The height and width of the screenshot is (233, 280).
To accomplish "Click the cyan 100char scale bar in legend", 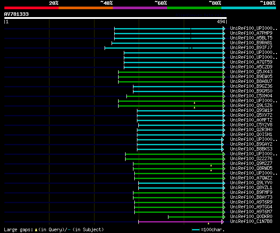I will [x=196, y=230].
